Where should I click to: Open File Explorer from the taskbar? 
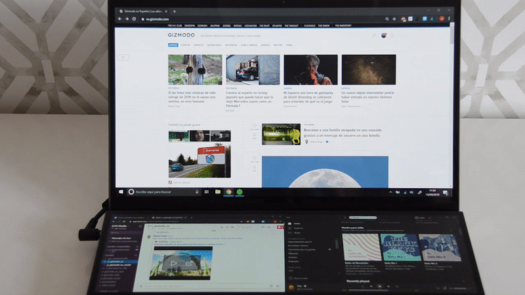[x=217, y=191]
